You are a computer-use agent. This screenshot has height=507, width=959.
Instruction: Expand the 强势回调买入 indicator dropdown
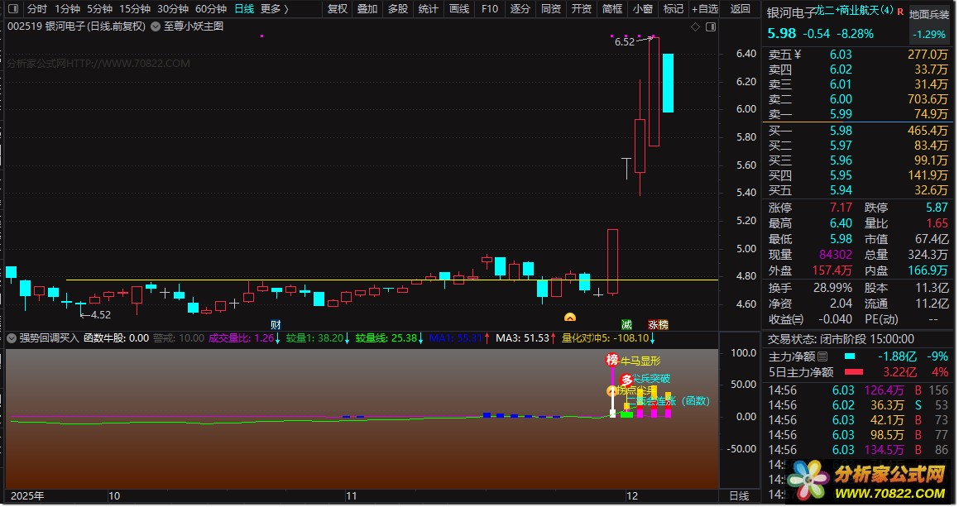click(x=12, y=338)
